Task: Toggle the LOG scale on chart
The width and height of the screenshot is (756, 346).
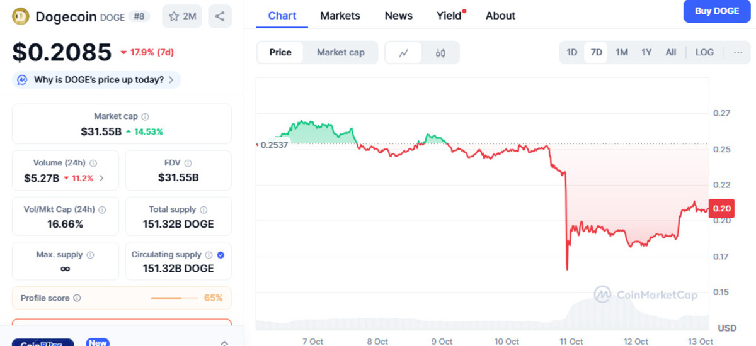Action: 704,52
